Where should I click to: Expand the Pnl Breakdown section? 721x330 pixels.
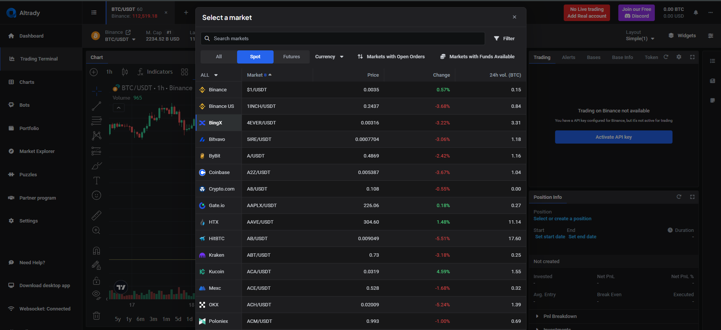pyautogui.click(x=556, y=316)
